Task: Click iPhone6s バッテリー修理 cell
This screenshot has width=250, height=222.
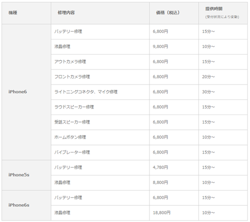Action: [100, 198]
